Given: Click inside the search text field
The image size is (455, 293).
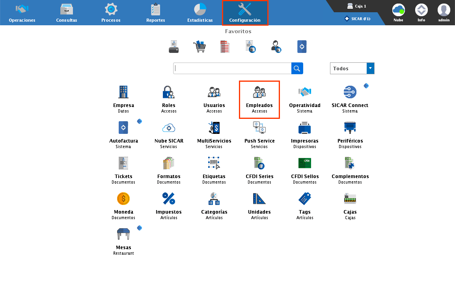Looking at the screenshot, I should tap(233, 68).
